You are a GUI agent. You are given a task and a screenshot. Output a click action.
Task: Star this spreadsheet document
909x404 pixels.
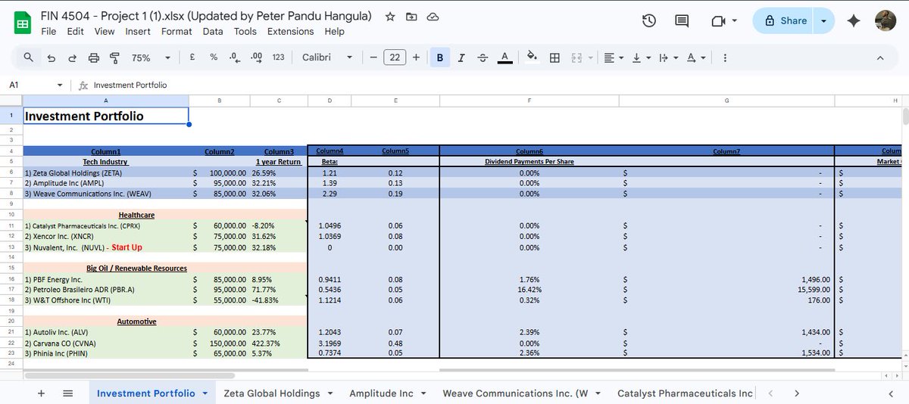click(389, 17)
